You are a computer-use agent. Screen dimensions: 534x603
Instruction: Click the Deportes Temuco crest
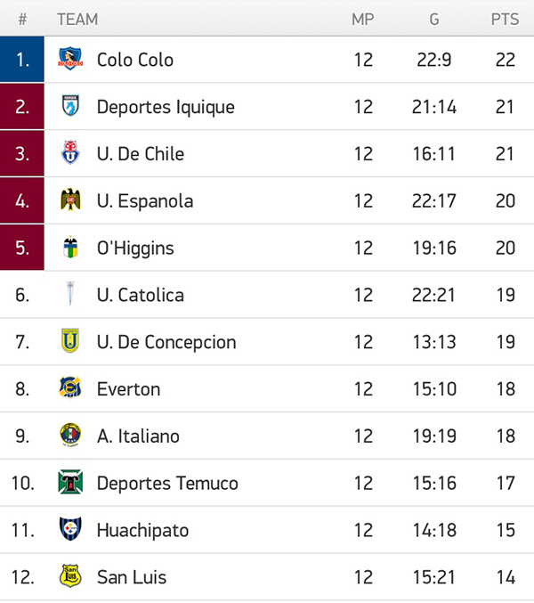point(70,482)
